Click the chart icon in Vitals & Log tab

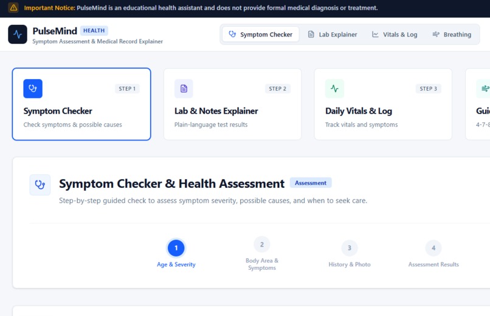375,35
